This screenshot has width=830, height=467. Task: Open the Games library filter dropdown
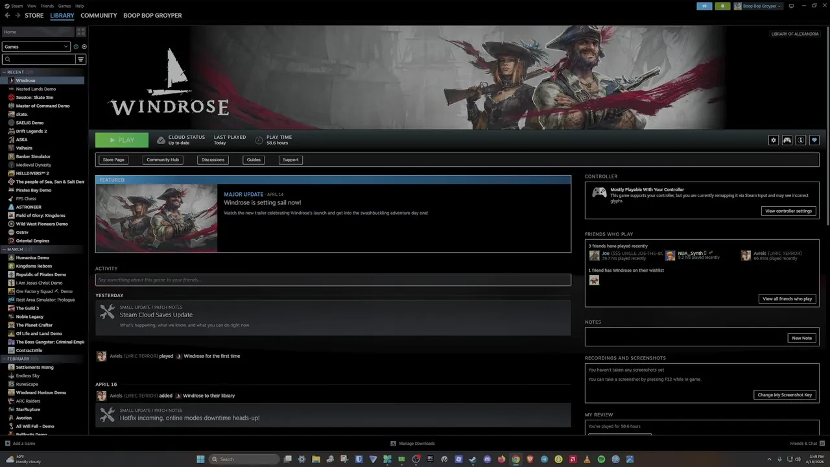click(x=36, y=47)
